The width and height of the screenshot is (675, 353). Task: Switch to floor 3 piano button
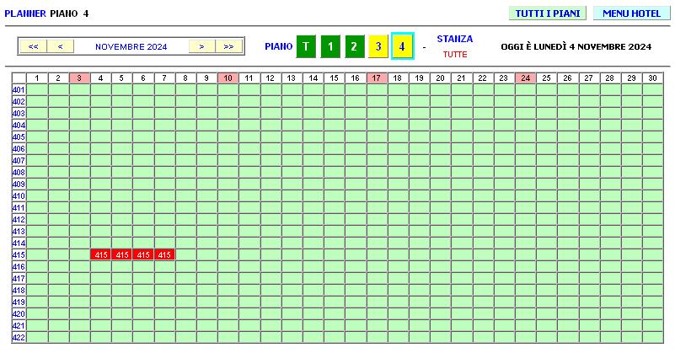click(378, 46)
